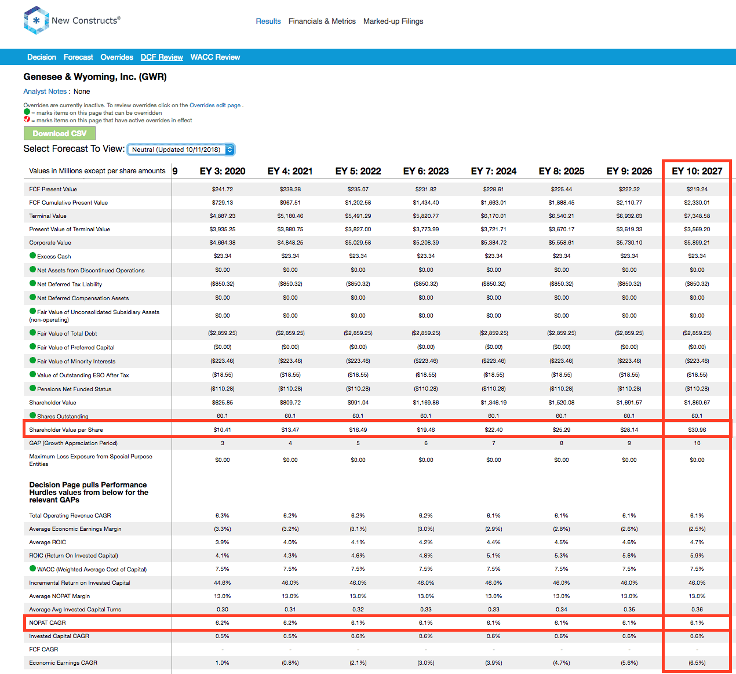Screen dimensions: 736x674
Task: Click Economic Earnings CAGR row label
Action: coord(63,662)
